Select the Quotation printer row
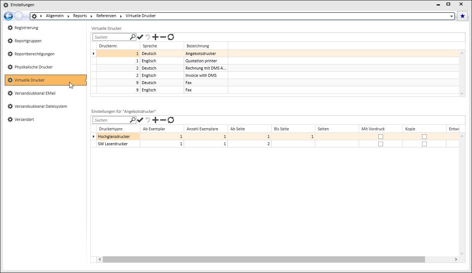The image size is (472, 273). (x=275, y=61)
